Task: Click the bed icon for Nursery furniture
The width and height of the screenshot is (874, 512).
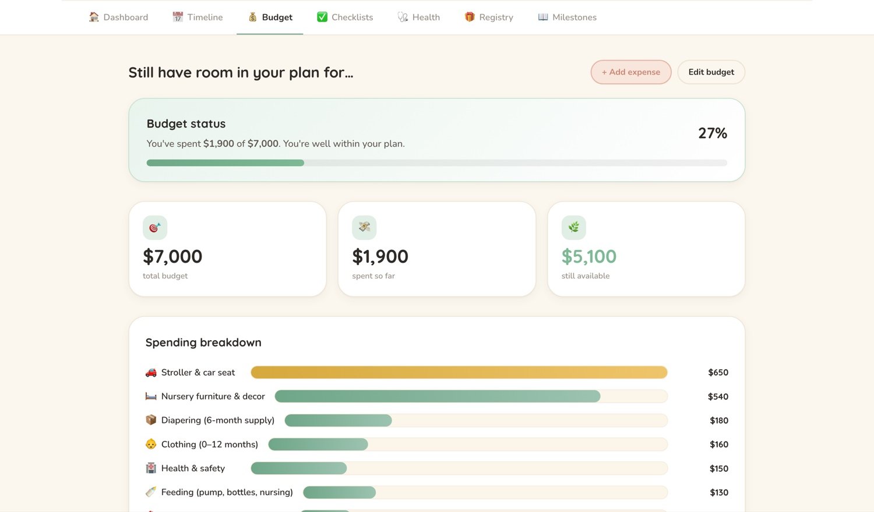Action: [151, 396]
